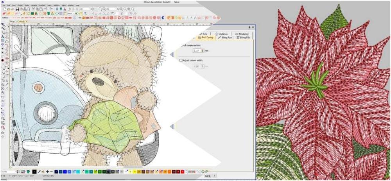The width and height of the screenshot is (391, 181).
Task: Switch to the Underlay tab
Action: (x=241, y=34)
